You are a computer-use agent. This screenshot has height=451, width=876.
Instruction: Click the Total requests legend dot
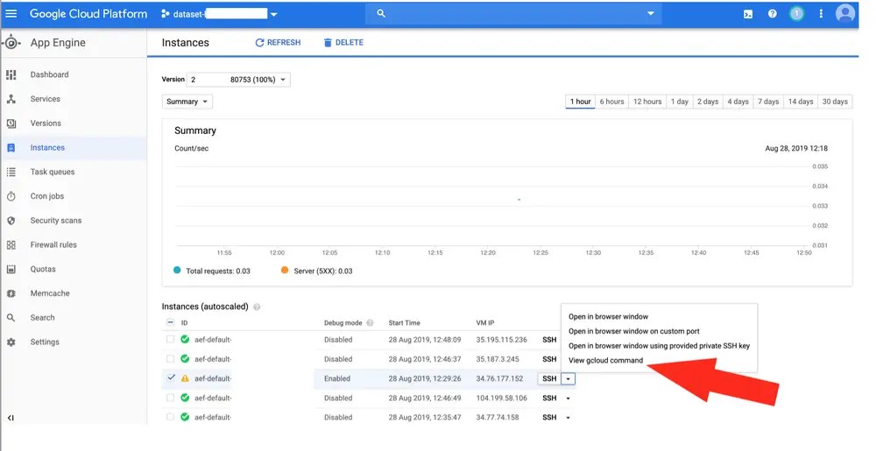point(177,270)
